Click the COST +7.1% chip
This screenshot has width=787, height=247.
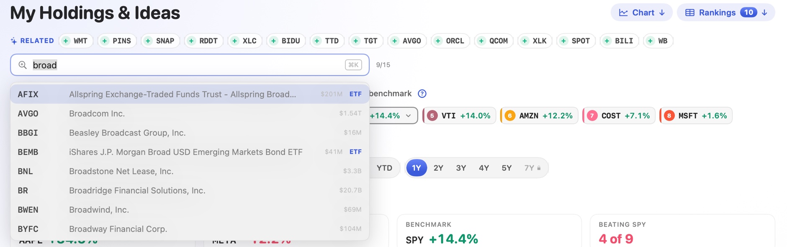(x=619, y=116)
